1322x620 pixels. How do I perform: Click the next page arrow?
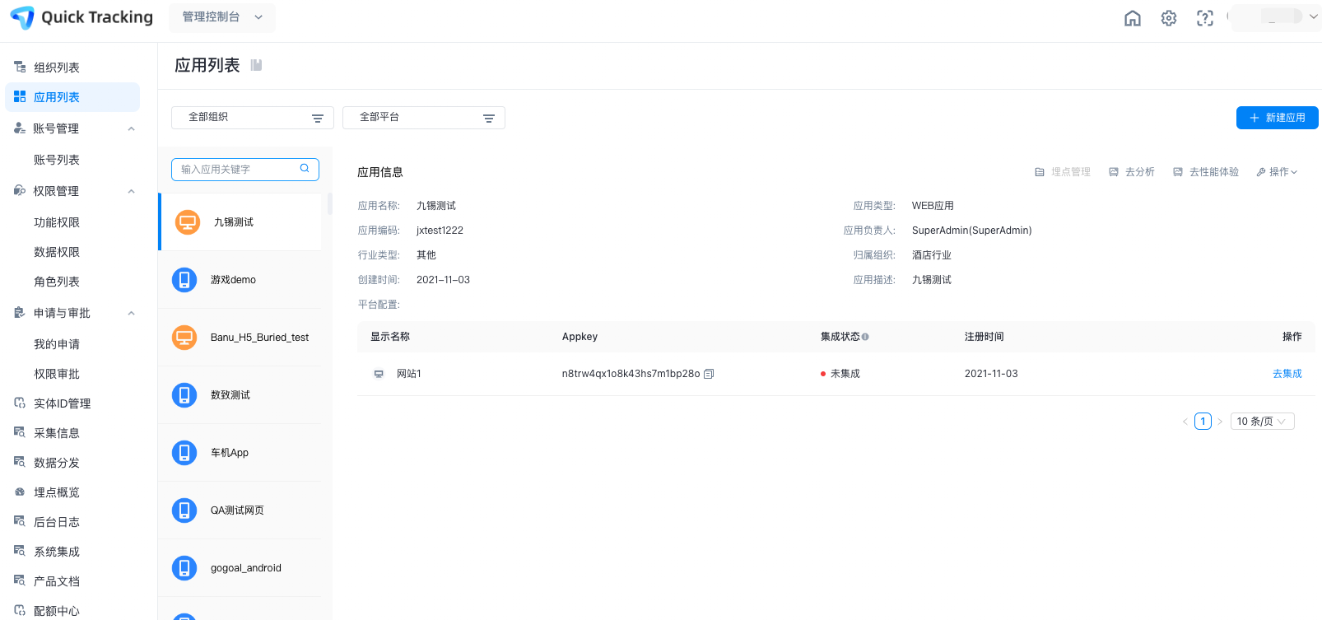(1220, 422)
